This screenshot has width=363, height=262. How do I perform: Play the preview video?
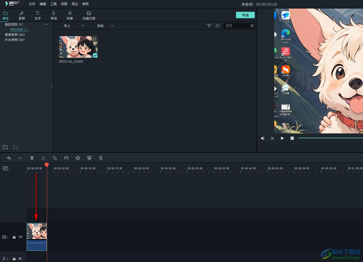click(x=282, y=138)
